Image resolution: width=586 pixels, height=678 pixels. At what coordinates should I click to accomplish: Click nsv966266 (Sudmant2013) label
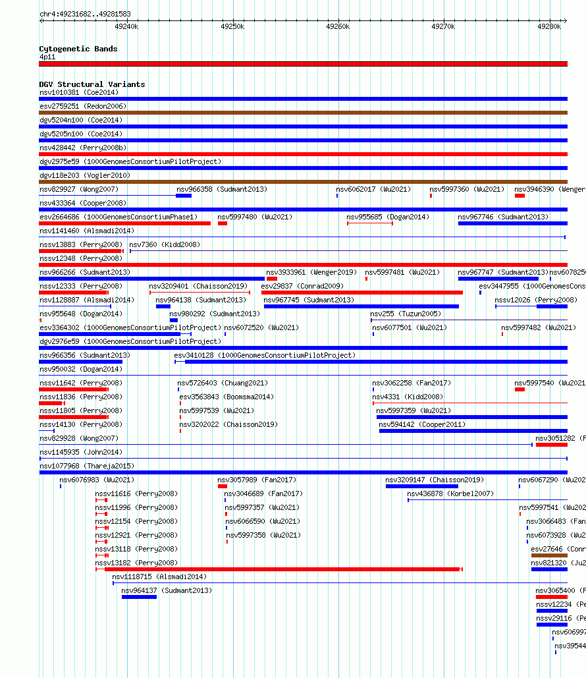(85, 272)
